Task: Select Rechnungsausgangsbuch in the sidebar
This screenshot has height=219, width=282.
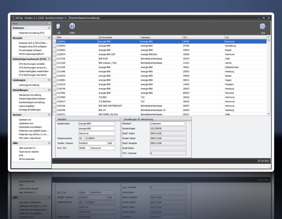Action: [x=31, y=54]
